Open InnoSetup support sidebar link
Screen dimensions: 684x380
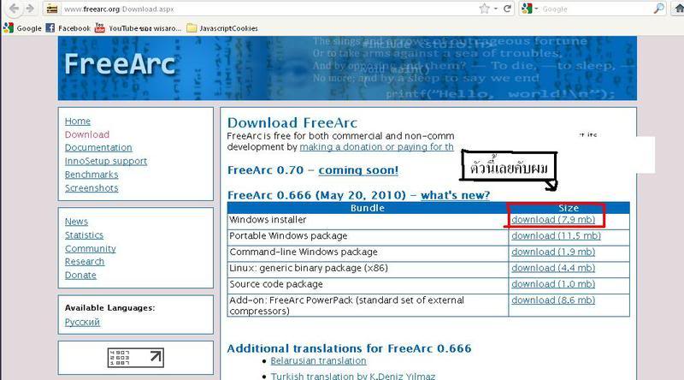click(x=105, y=161)
